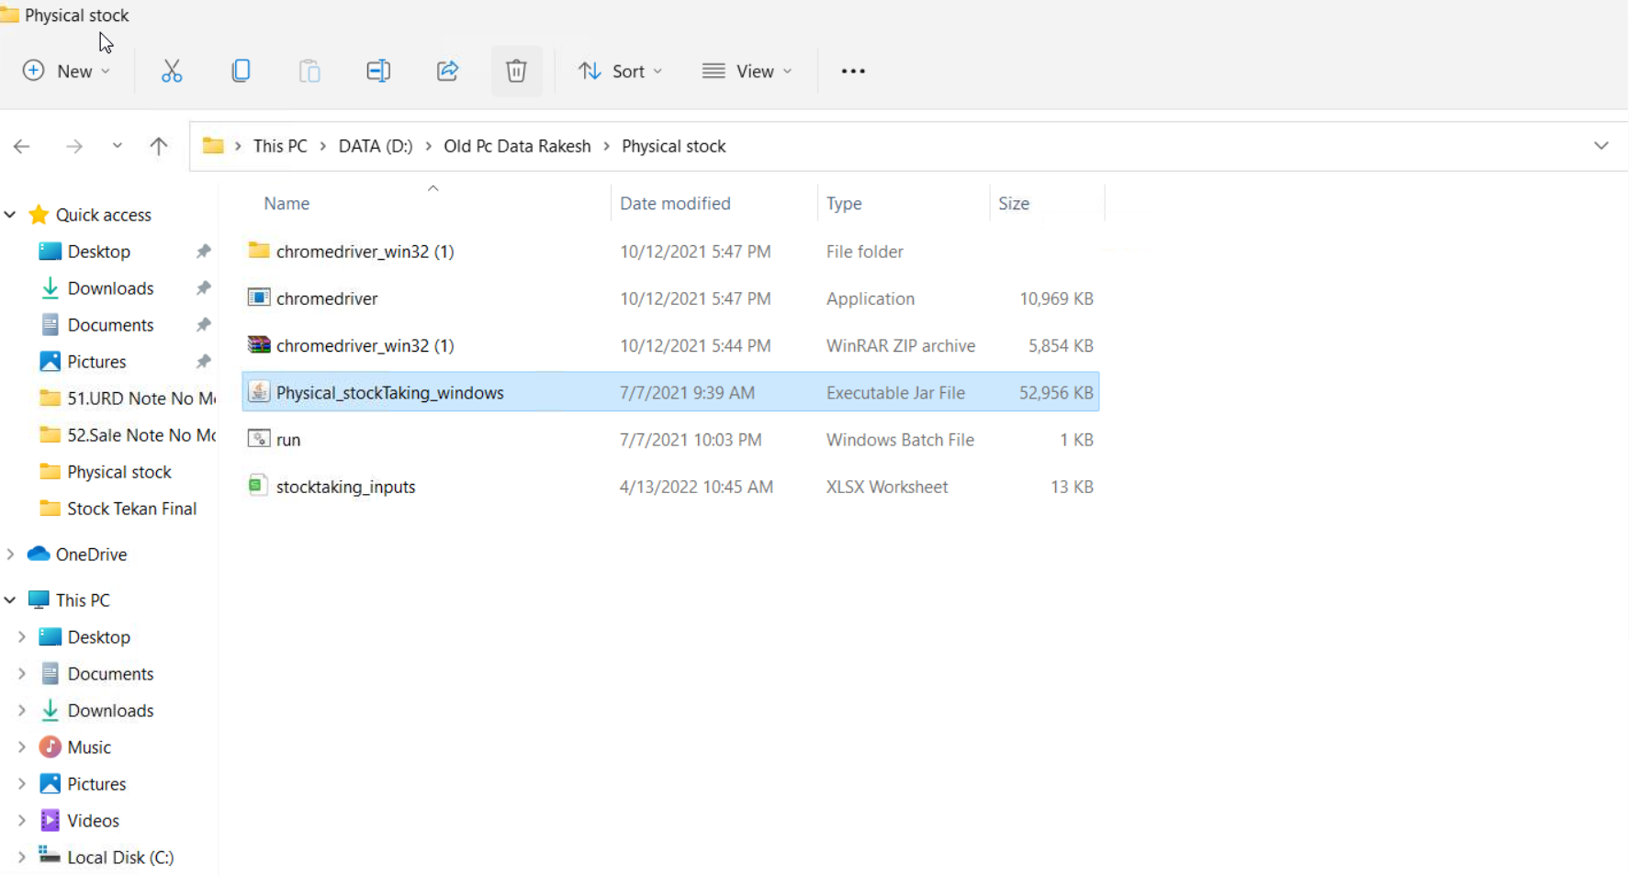Click the Delete trash can icon

click(516, 71)
